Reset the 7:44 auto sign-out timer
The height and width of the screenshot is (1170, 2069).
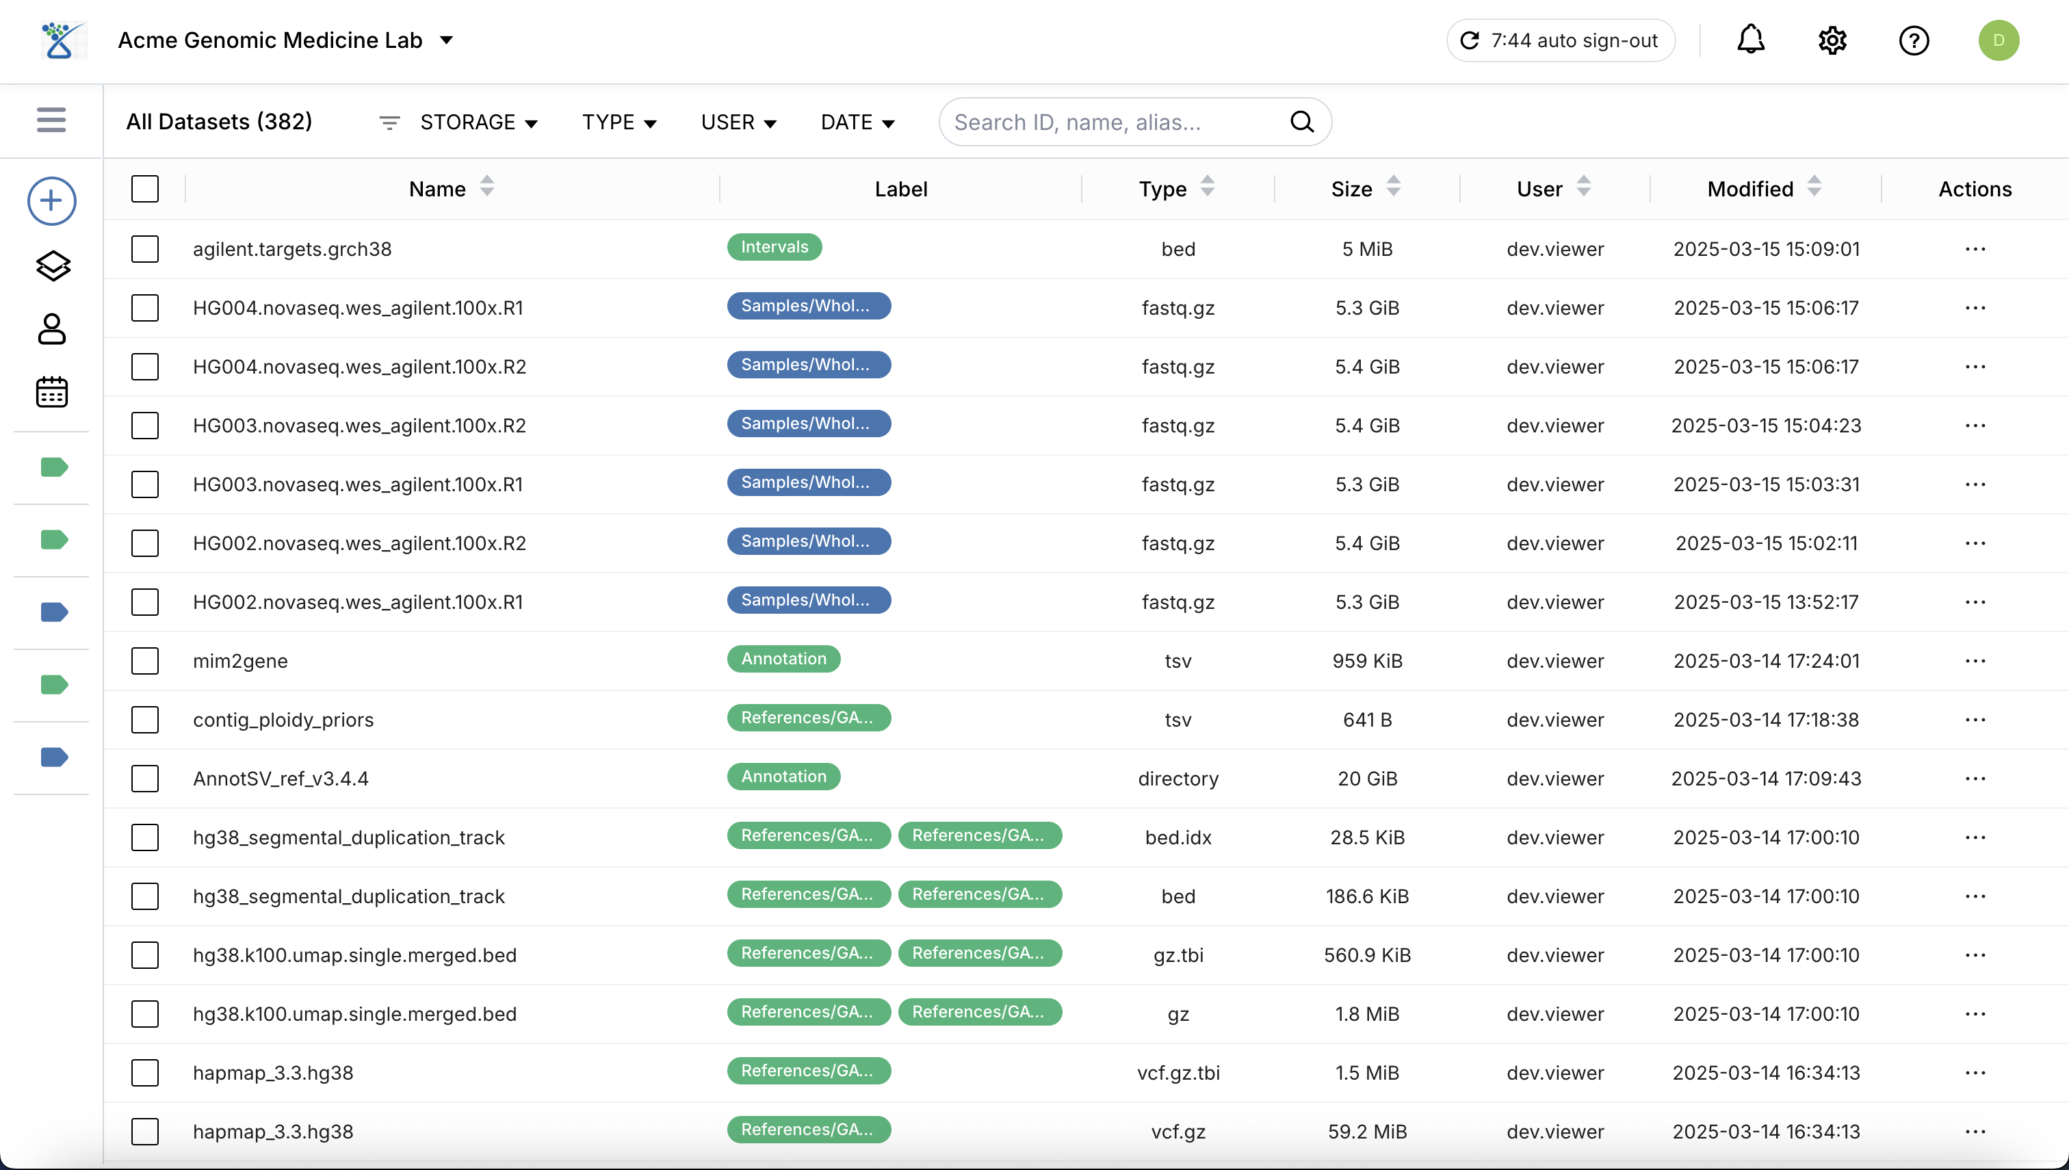pos(1470,40)
